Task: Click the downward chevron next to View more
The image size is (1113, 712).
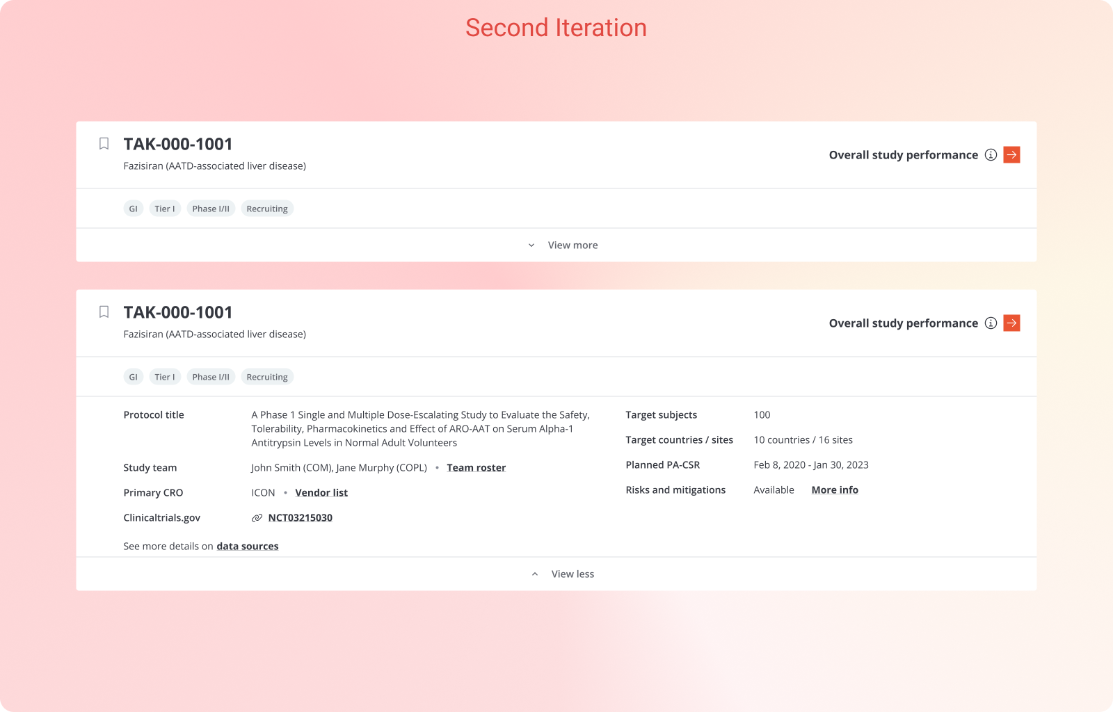Action: (531, 245)
